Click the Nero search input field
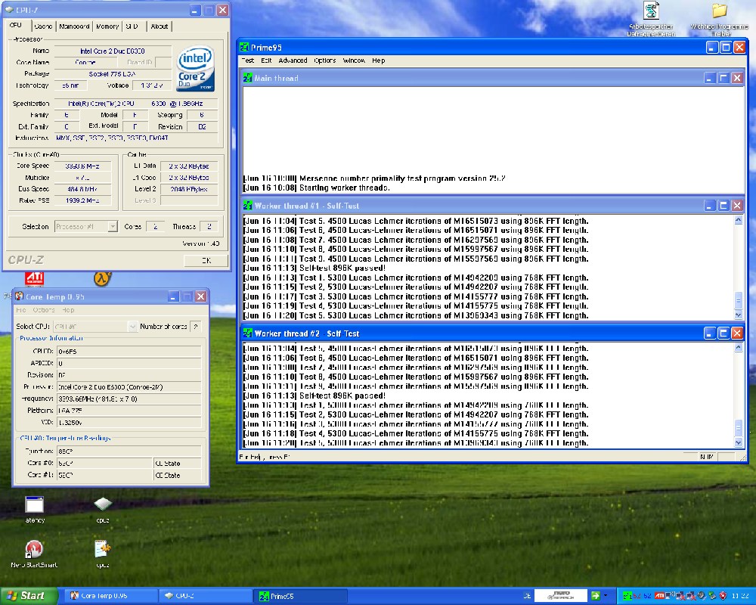 [560, 596]
